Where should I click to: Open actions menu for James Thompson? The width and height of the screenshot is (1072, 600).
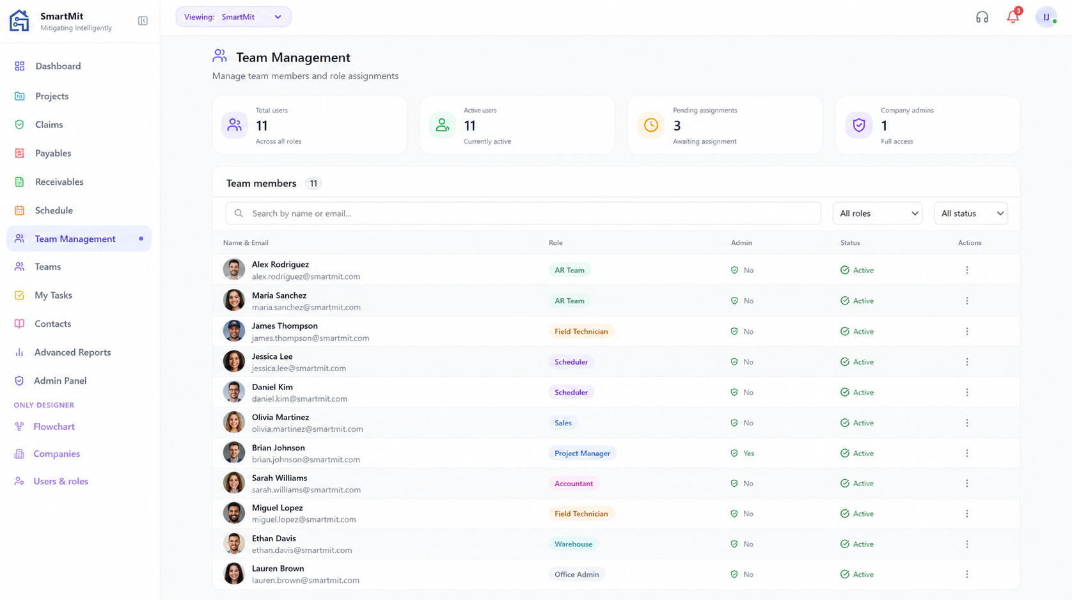967,331
